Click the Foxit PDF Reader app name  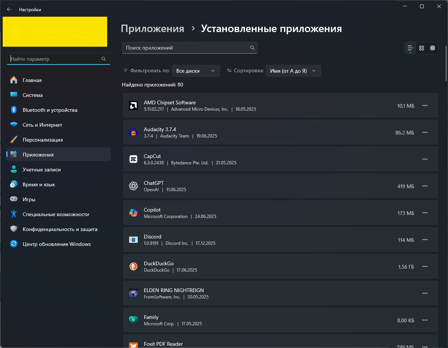[x=163, y=344]
